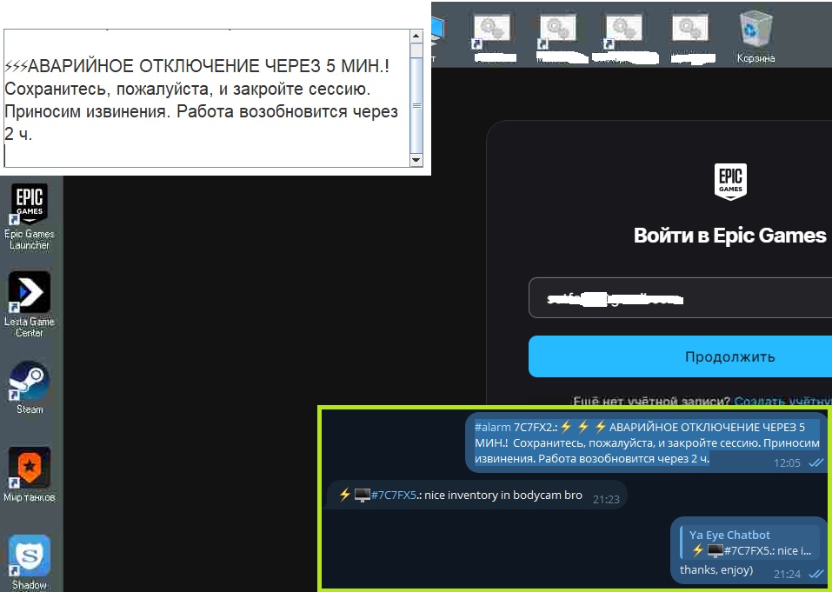Click the email input field in Epic login
The height and width of the screenshot is (592, 832).
[680, 298]
